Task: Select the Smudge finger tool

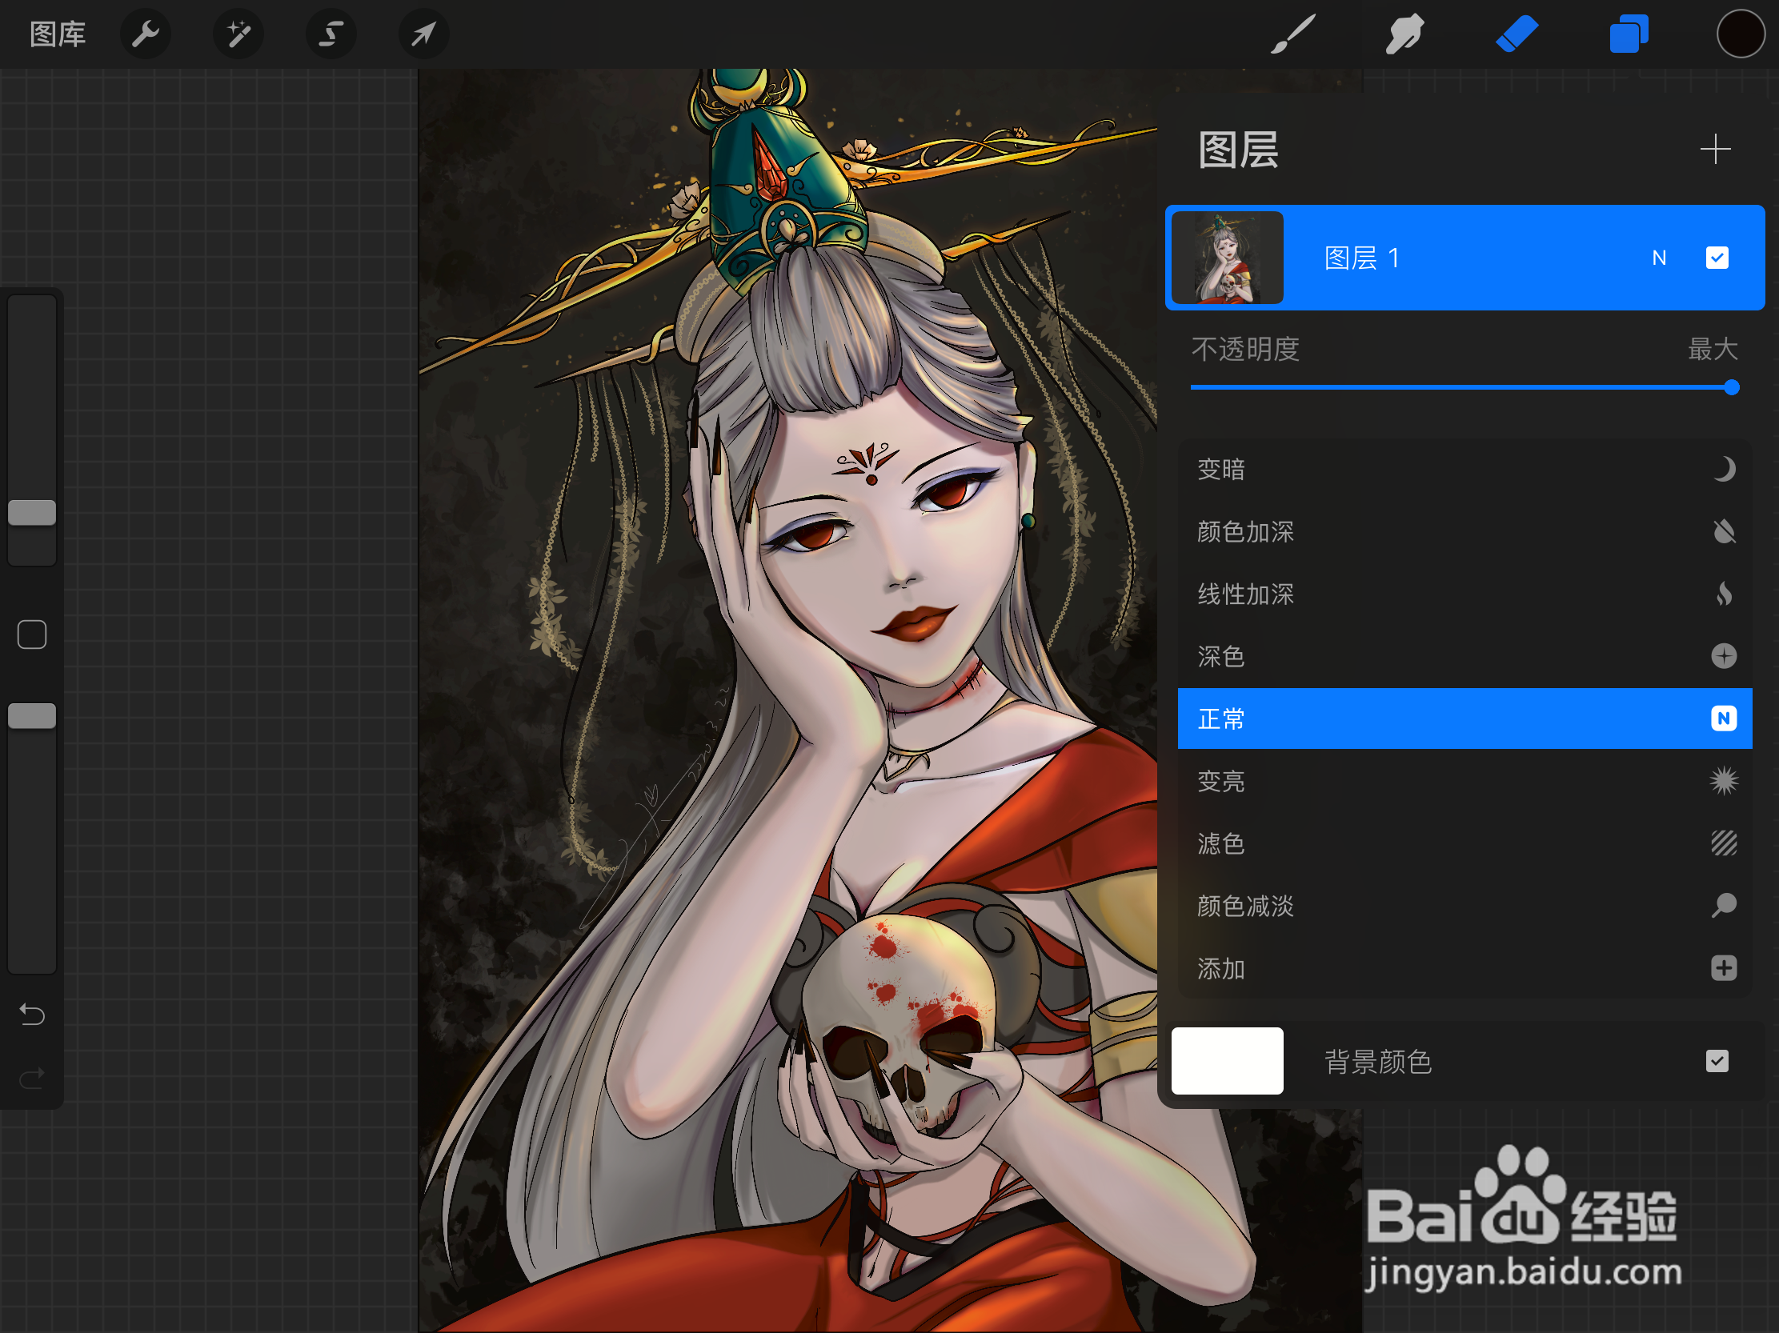Action: (1405, 34)
